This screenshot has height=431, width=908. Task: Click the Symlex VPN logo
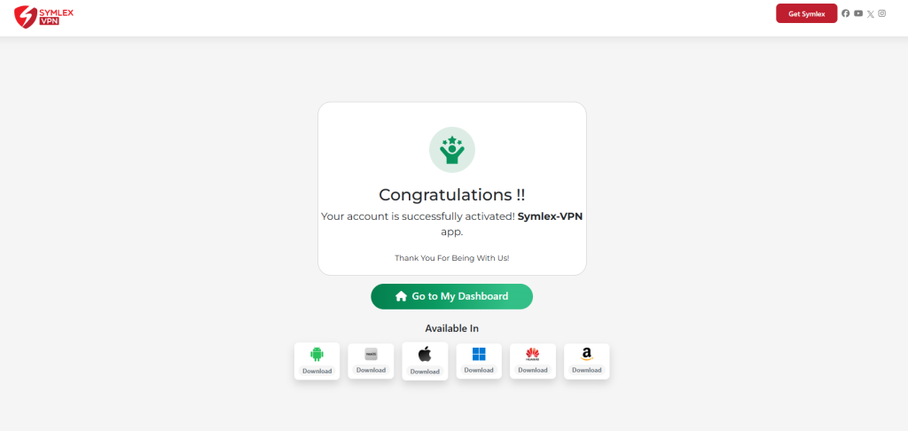pos(44,16)
